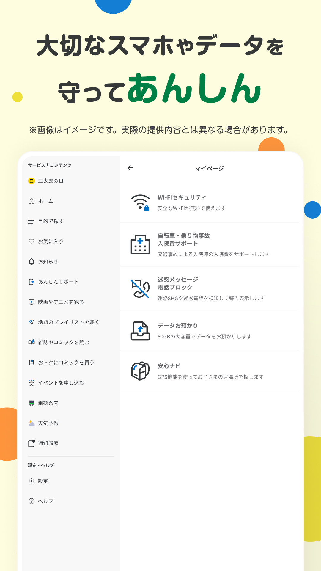This screenshot has height=571, width=321.
Task: Click the サービス内コンテンツ section header
Action: click(x=50, y=165)
